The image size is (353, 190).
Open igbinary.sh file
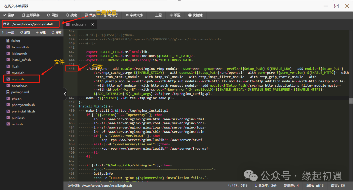(19, 54)
